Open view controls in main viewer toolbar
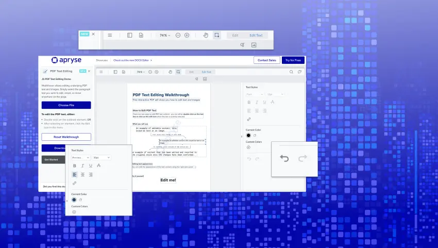438x248 pixels. click(124, 72)
